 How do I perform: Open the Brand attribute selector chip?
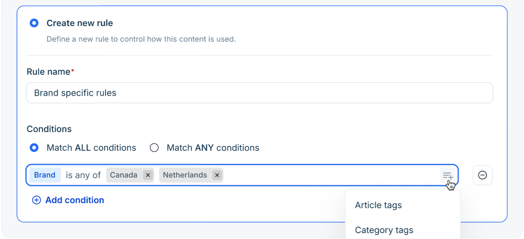tap(45, 175)
